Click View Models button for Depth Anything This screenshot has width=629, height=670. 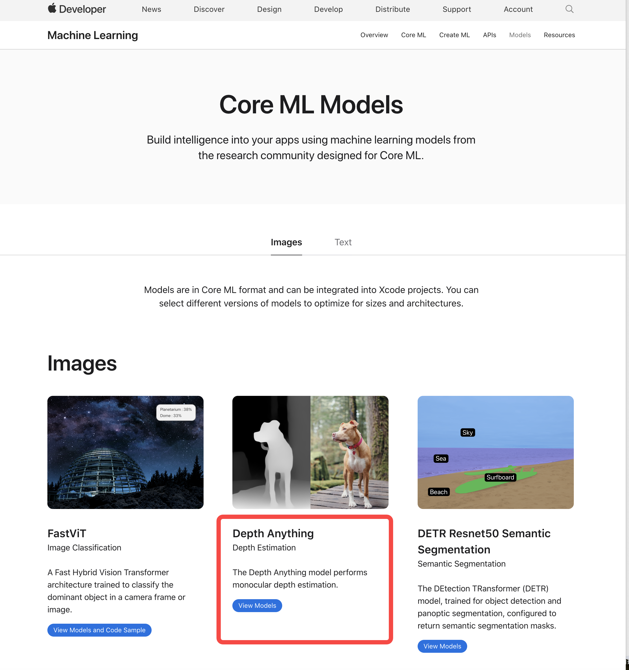[x=257, y=605]
